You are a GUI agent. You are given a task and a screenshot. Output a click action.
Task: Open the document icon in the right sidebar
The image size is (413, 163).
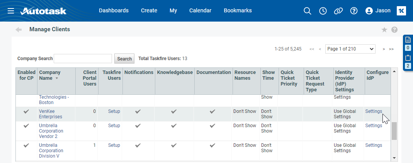408,40
